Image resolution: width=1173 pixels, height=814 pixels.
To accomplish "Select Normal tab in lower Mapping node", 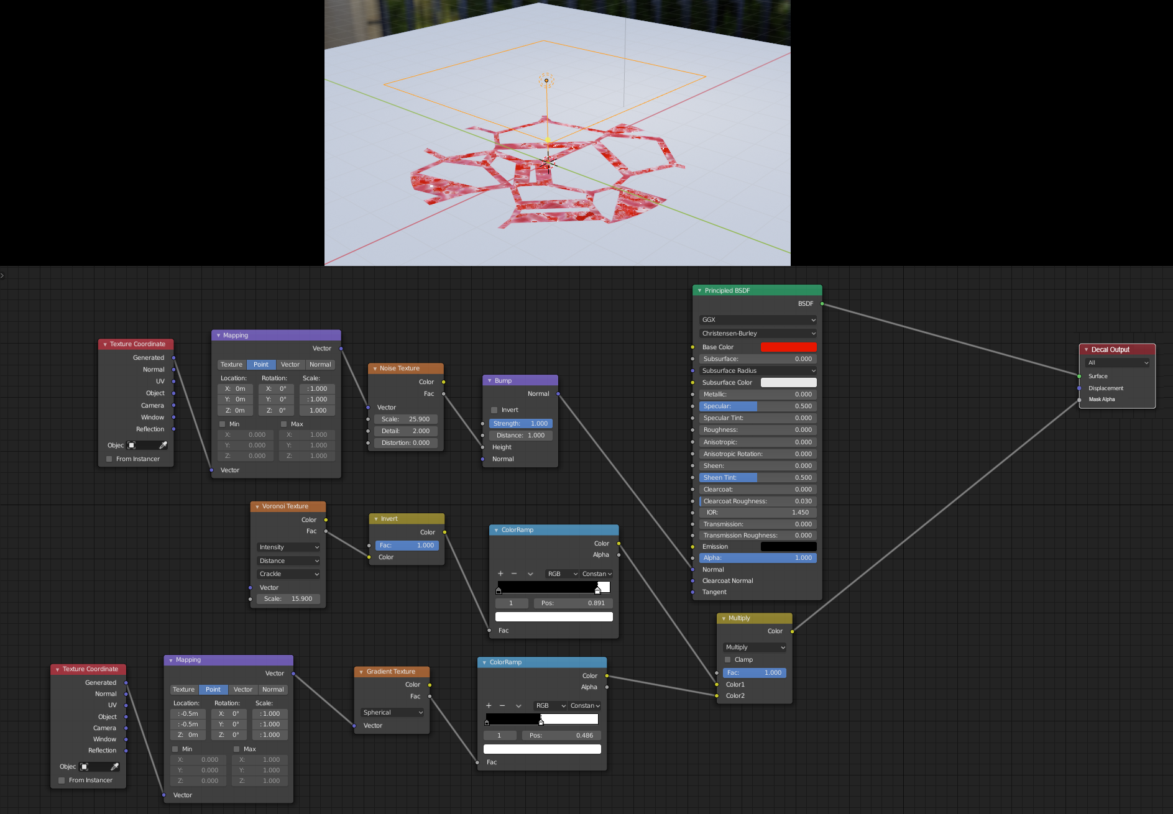I will point(273,690).
